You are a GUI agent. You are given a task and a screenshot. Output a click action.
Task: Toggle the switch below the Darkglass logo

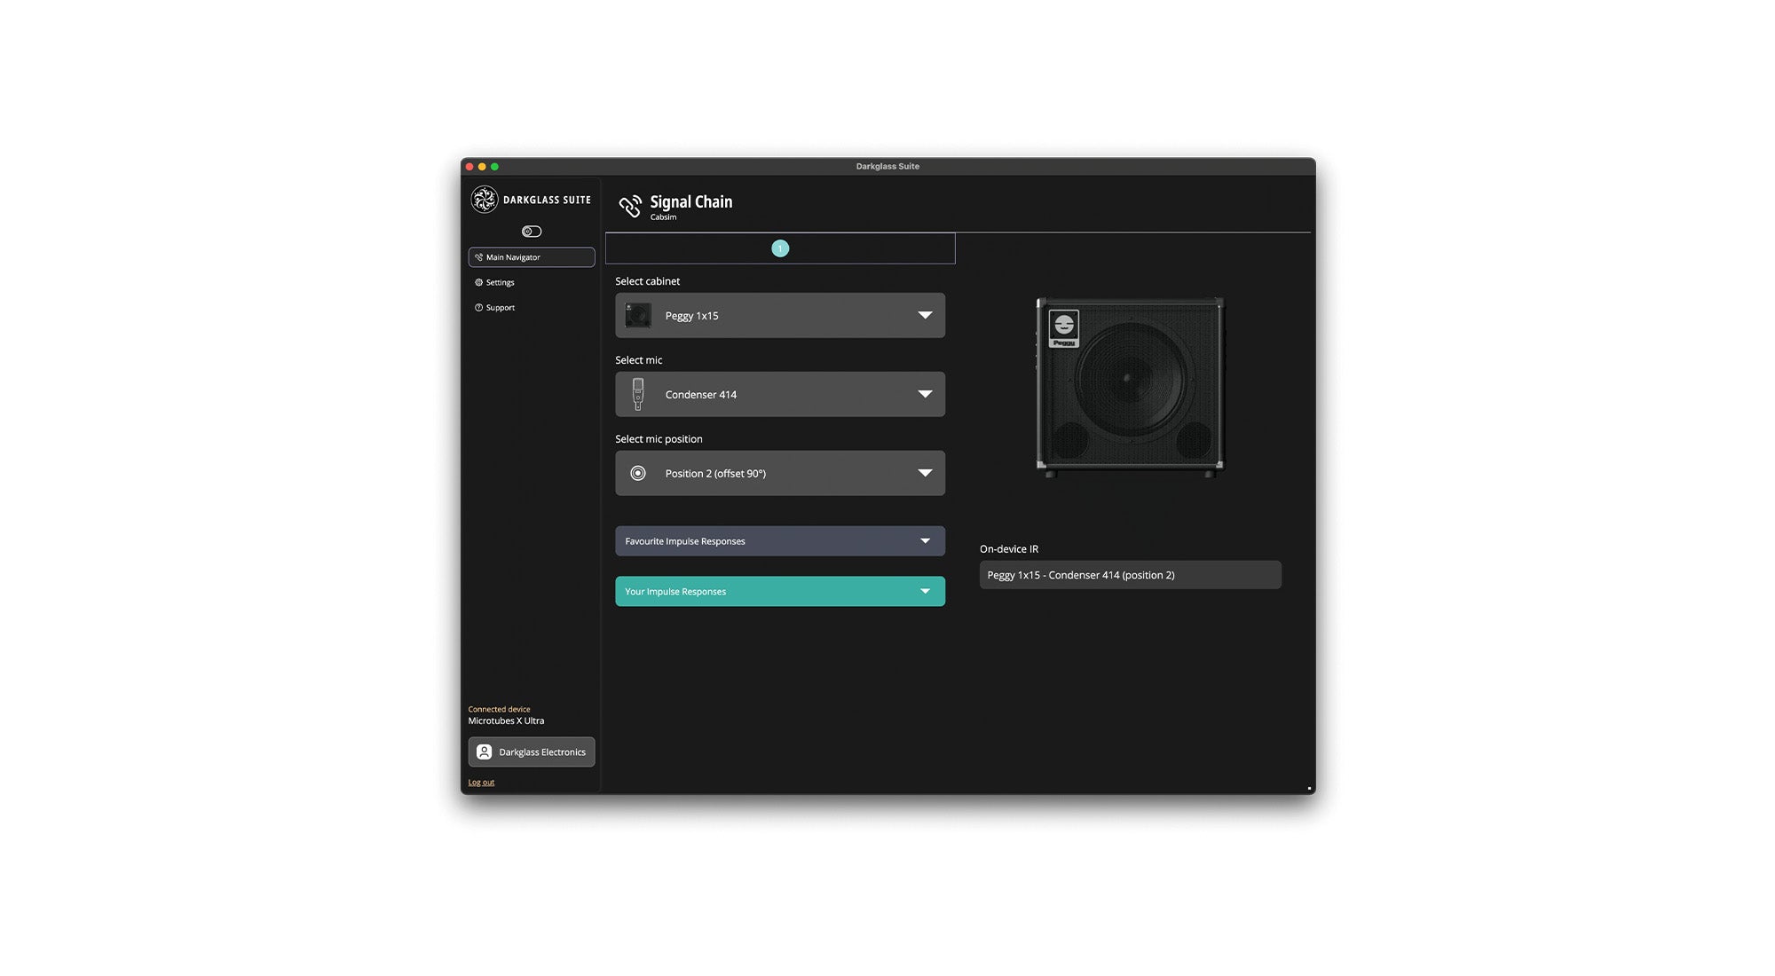click(531, 231)
